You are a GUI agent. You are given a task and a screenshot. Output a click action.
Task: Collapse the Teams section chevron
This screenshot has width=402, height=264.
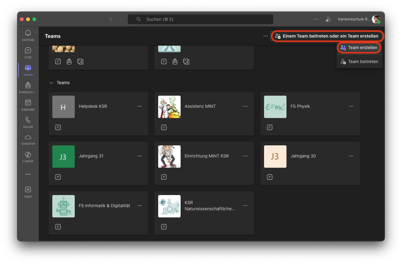pos(51,83)
